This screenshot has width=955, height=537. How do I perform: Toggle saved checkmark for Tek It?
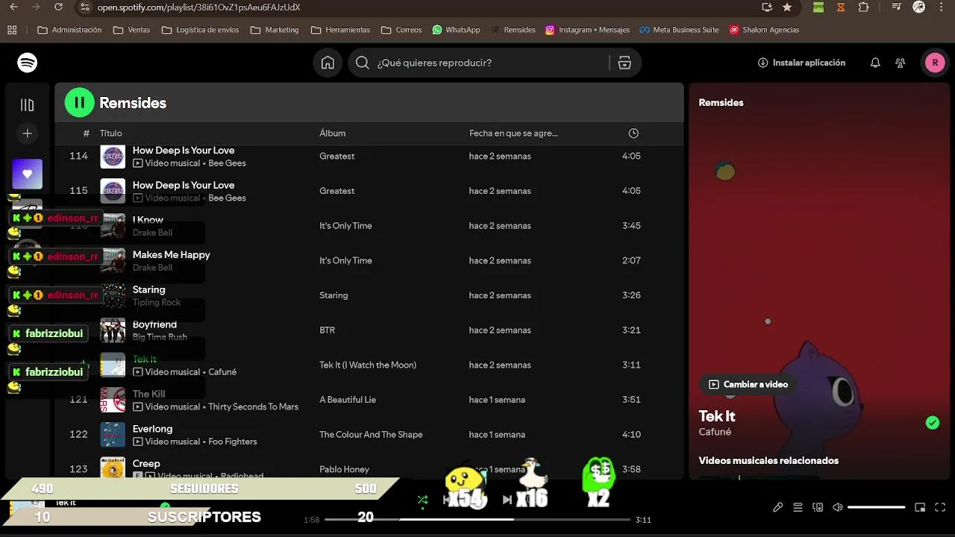coord(933,423)
